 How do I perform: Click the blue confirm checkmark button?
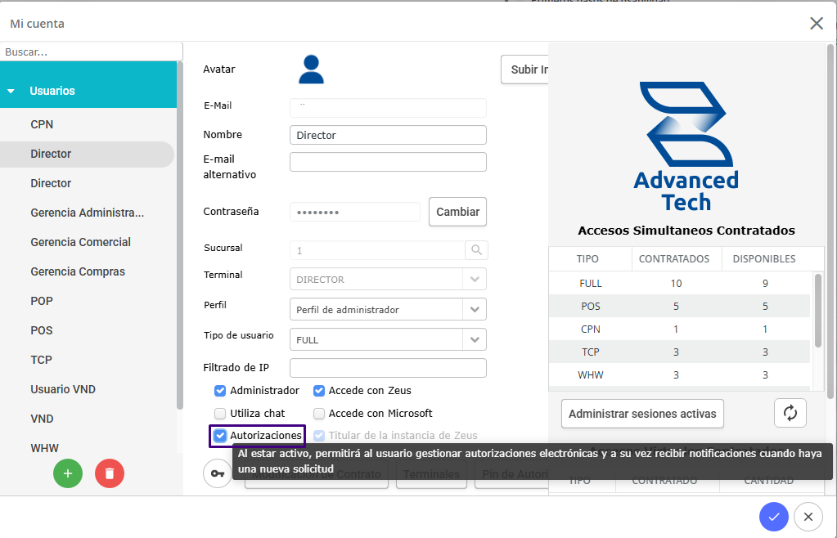(773, 516)
